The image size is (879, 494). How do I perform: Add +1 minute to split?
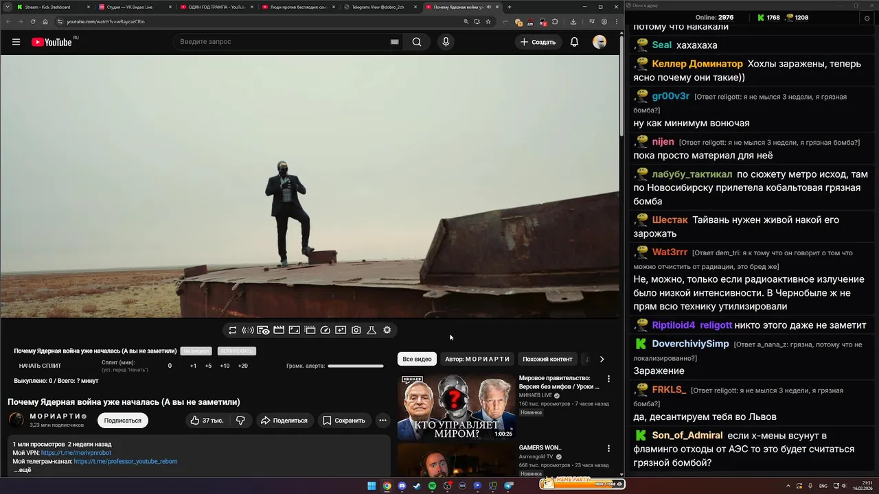pyautogui.click(x=193, y=366)
